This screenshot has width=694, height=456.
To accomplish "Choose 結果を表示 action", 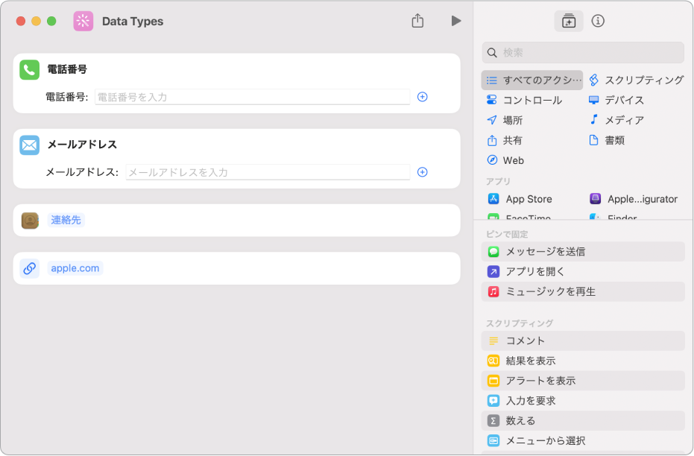I will click(583, 361).
